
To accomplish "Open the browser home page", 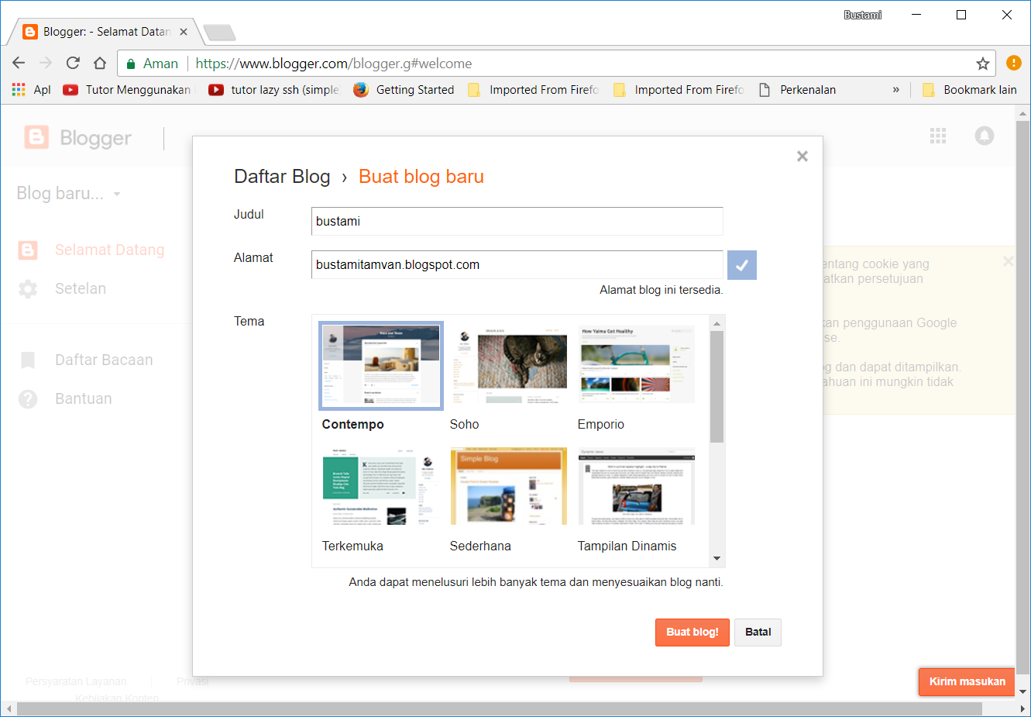I will (100, 64).
